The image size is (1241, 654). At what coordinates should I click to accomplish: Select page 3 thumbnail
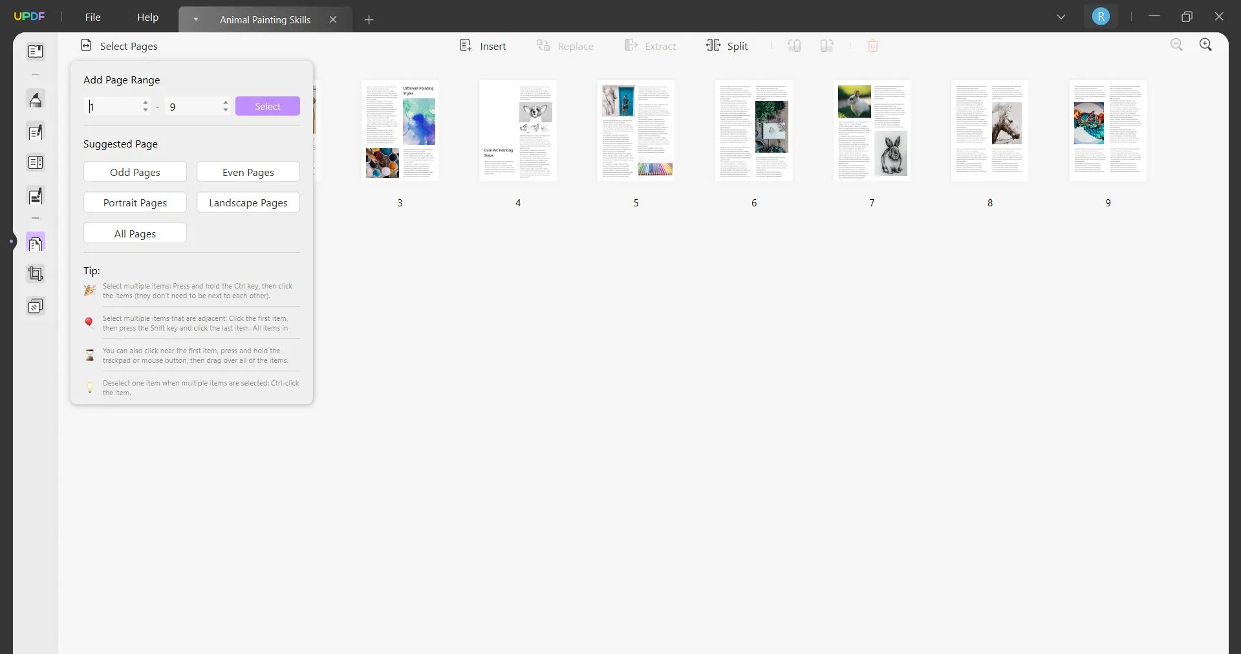pos(400,130)
